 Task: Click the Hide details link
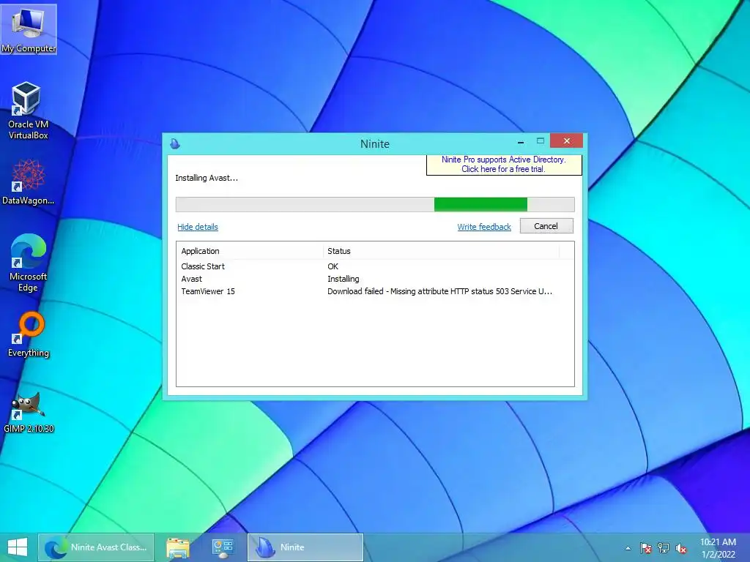coord(198,227)
